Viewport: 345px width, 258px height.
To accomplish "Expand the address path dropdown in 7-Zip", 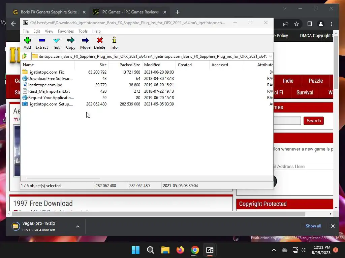I will click(271, 56).
